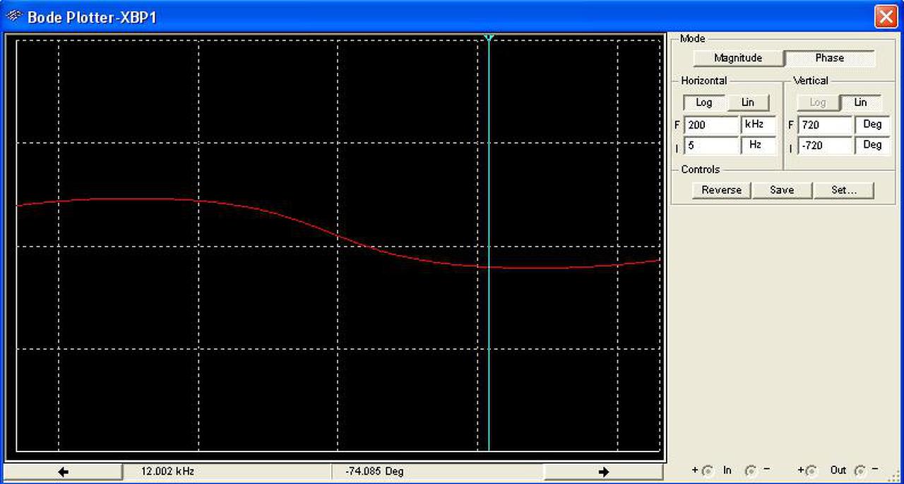Viewport: 904px width, 484px height.
Task: Click the Deg unit label for final vertical
Action: click(872, 124)
